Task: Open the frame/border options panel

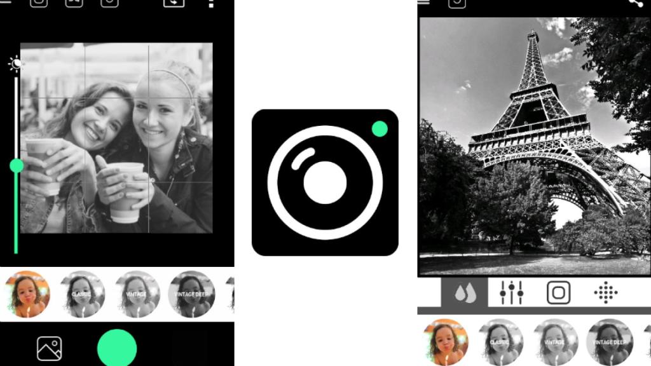Action: tap(557, 293)
